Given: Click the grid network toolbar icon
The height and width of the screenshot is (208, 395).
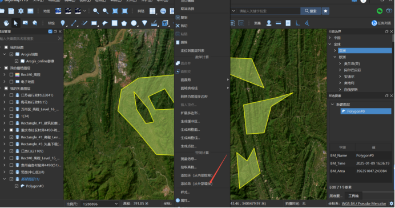Looking at the screenshot, I should tap(152, 11).
